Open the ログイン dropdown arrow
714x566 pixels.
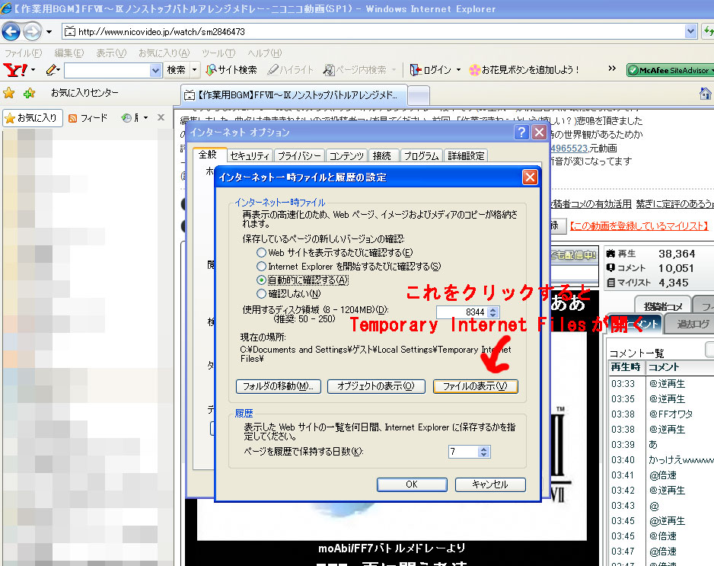click(x=458, y=70)
